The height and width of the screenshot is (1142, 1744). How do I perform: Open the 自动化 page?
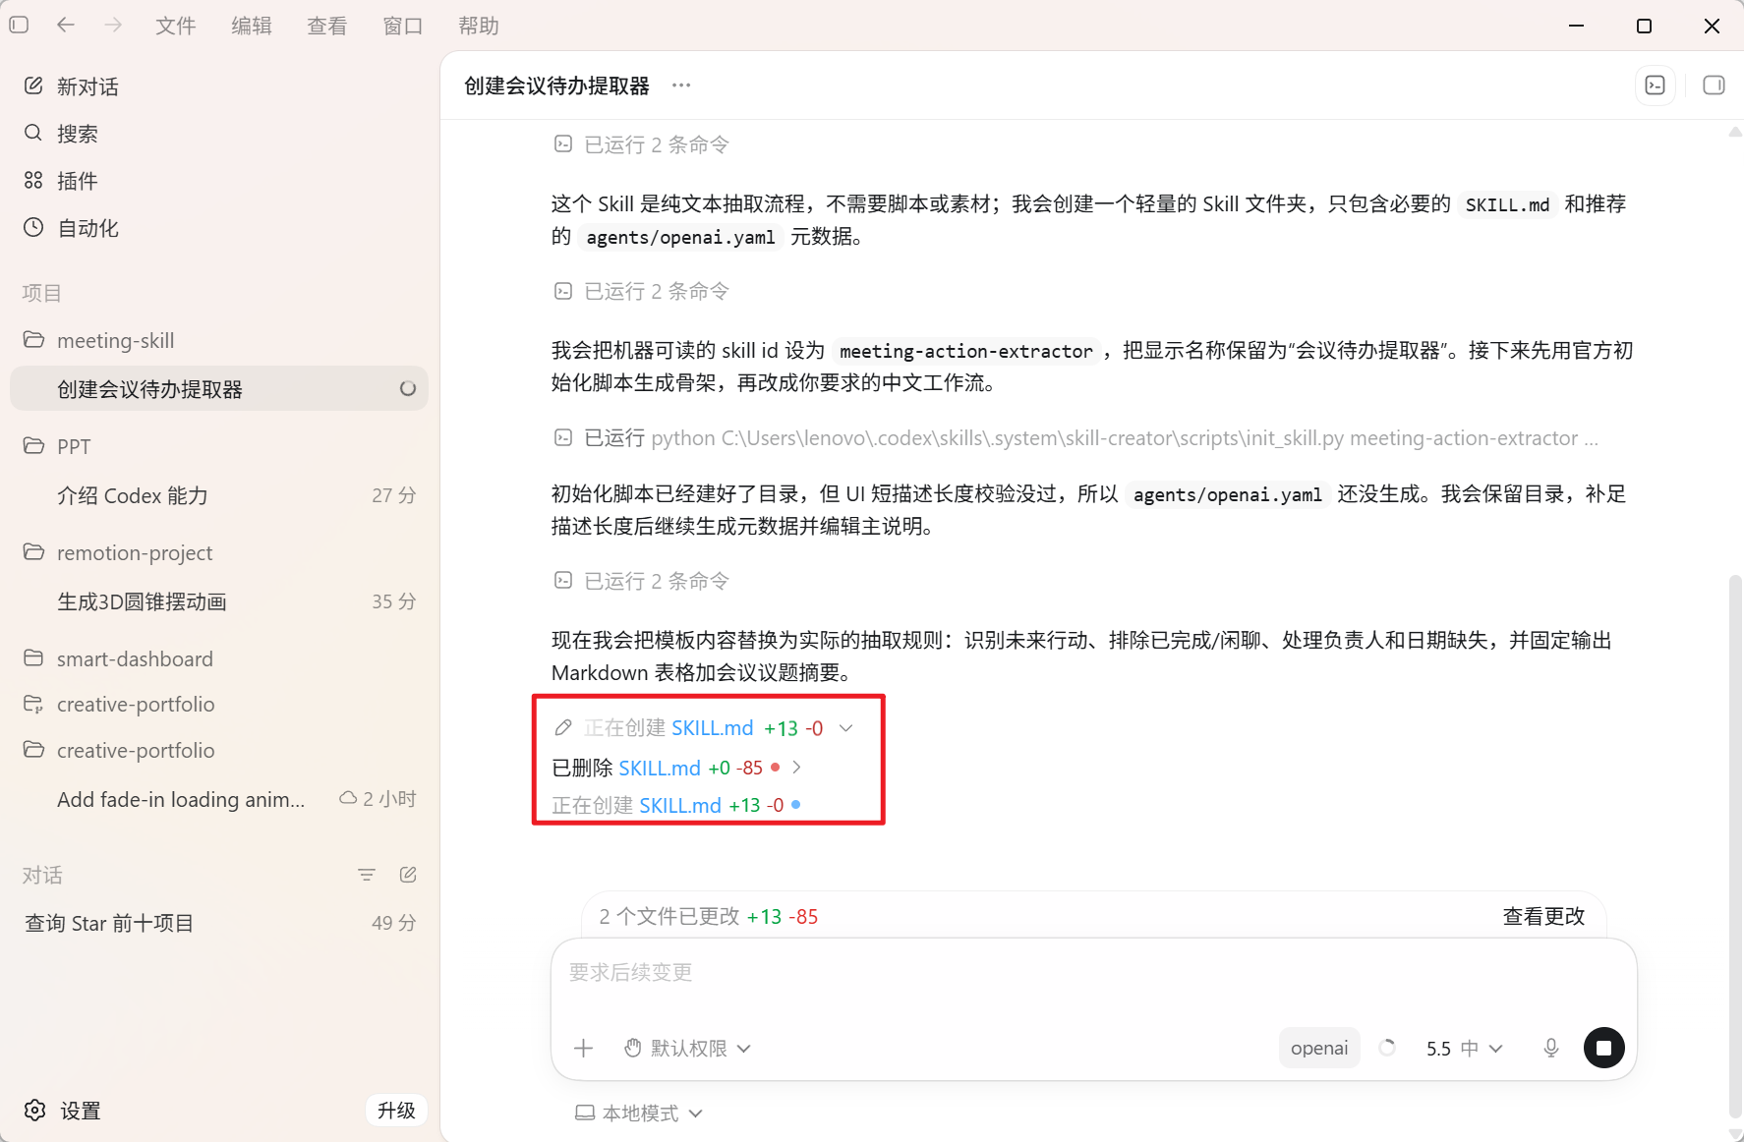point(219,228)
